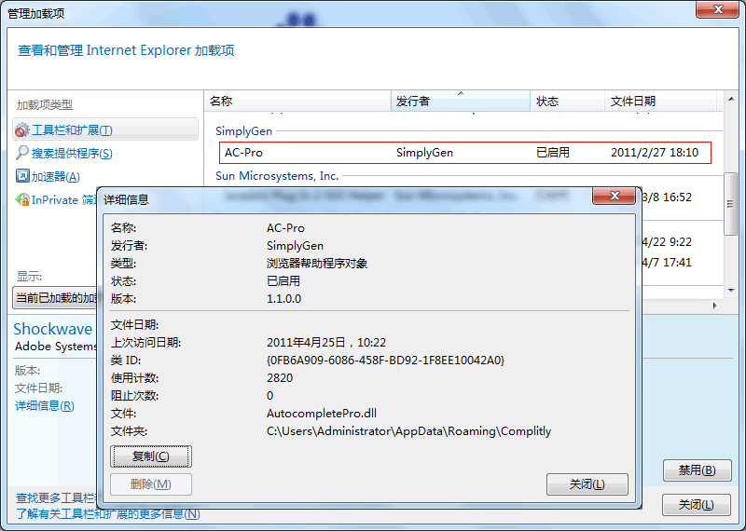
Task: Click version value 1.1.0.0
Action: pyautogui.click(x=284, y=298)
